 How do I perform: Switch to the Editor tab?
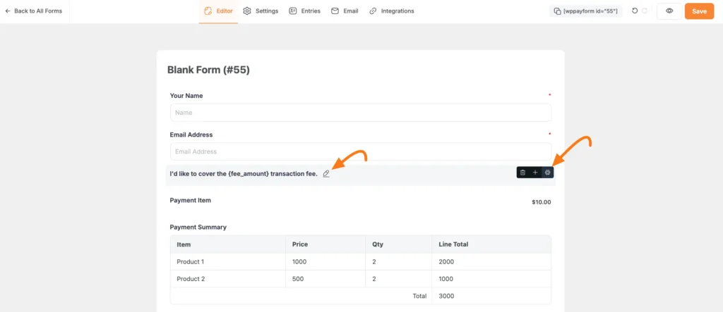pyautogui.click(x=219, y=11)
